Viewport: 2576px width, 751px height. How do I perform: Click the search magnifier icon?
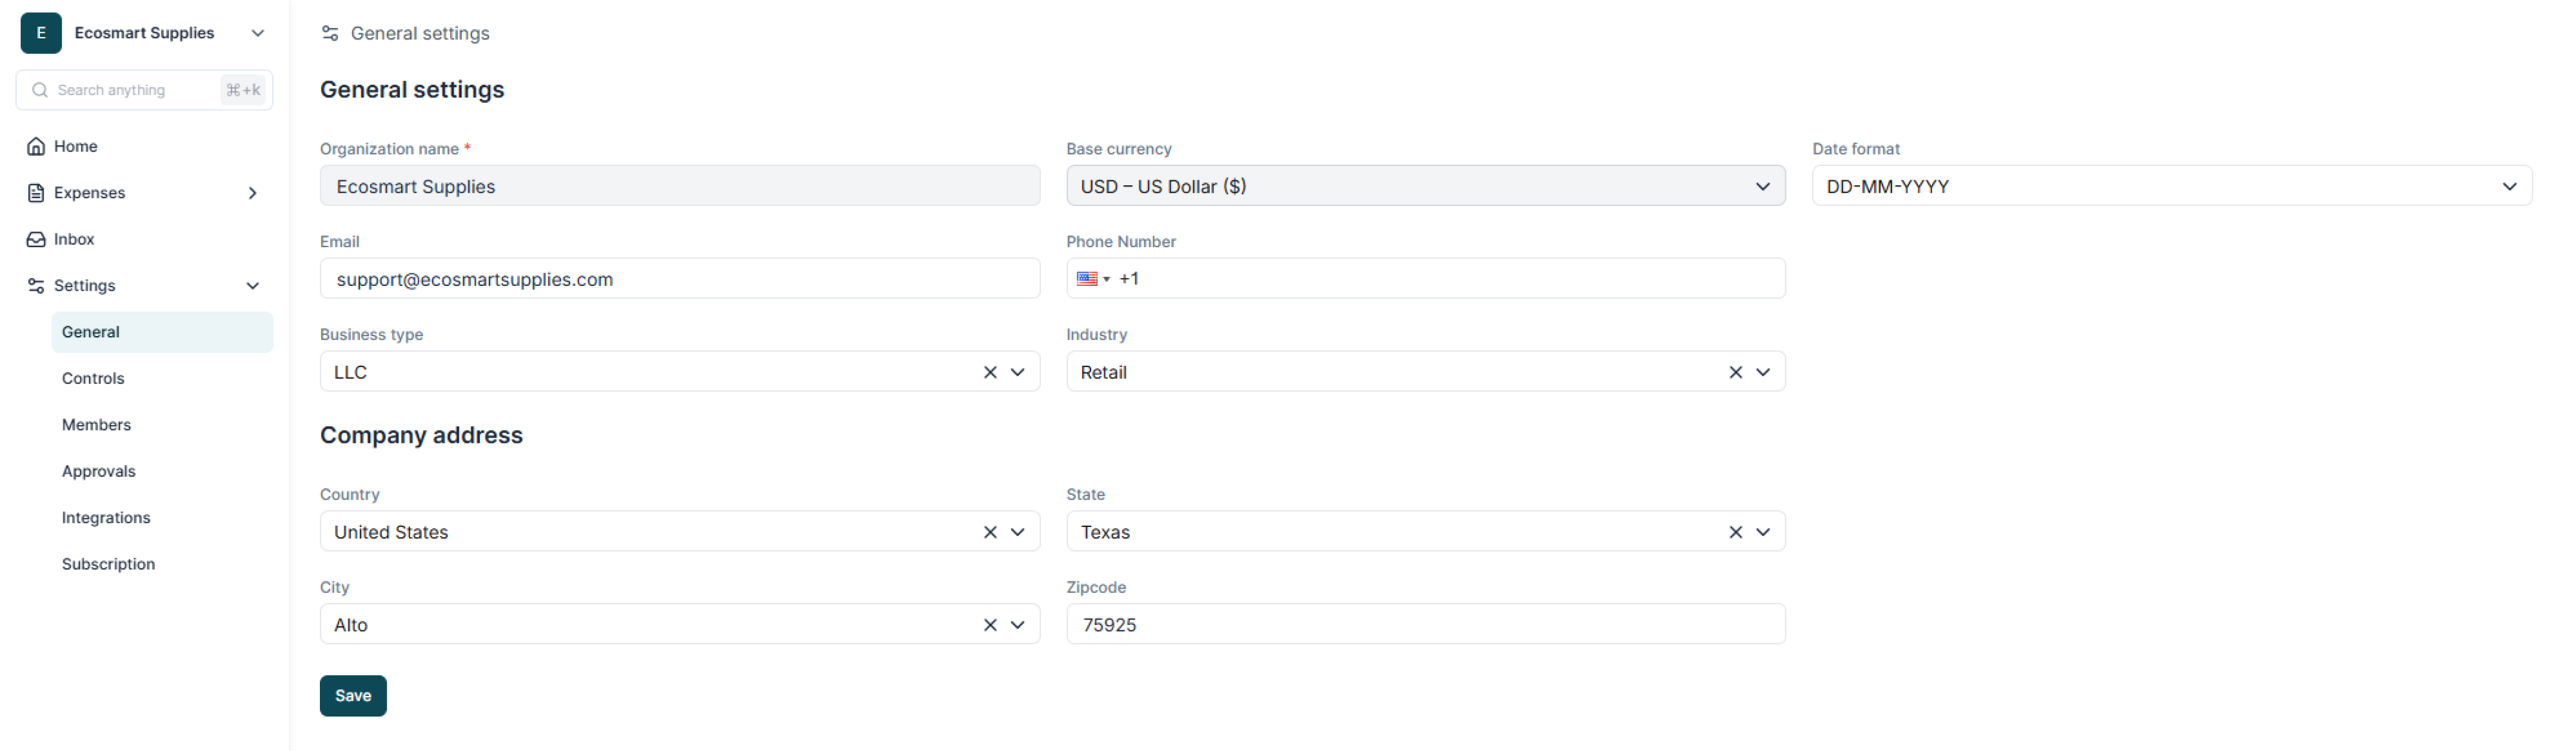pos(40,90)
